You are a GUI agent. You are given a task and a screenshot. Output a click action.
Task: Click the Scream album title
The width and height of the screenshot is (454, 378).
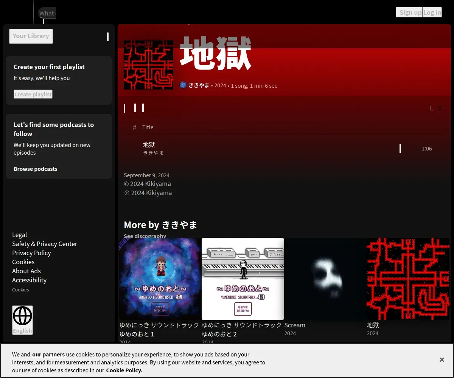[x=295, y=325]
